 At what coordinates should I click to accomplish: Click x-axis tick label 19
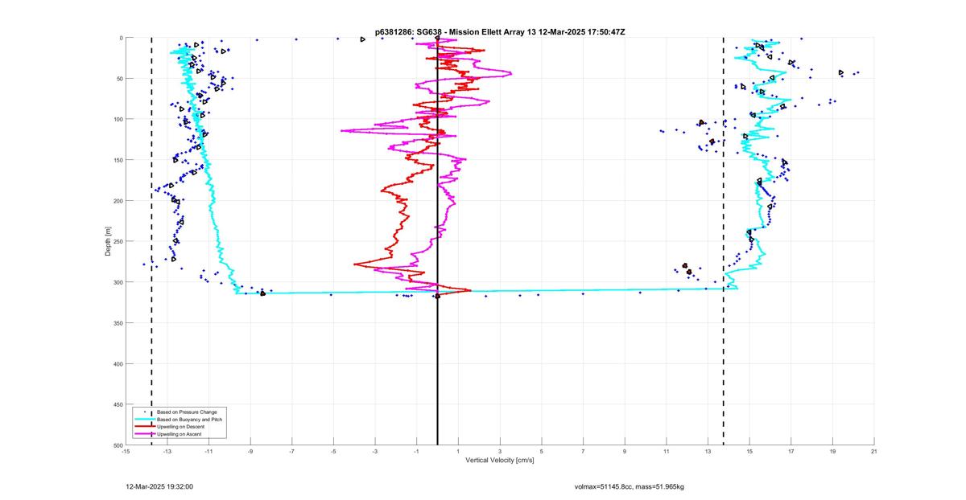coord(832,451)
